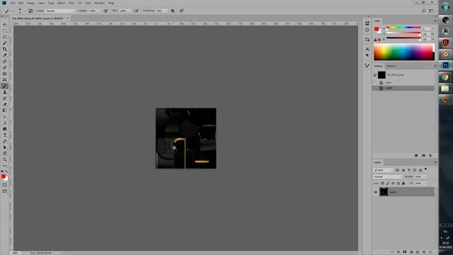Click the search icon in the top right

click(x=423, y=11)
